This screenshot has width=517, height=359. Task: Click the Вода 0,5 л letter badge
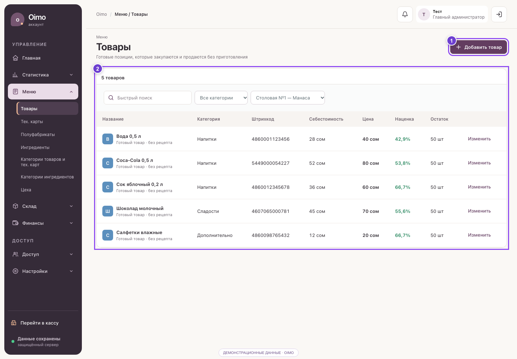pyautogui.click(x=108, y=139)
